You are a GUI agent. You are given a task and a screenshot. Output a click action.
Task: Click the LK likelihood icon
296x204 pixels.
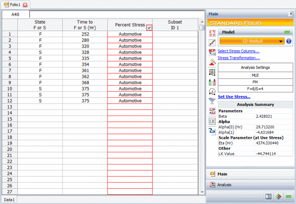212,121
